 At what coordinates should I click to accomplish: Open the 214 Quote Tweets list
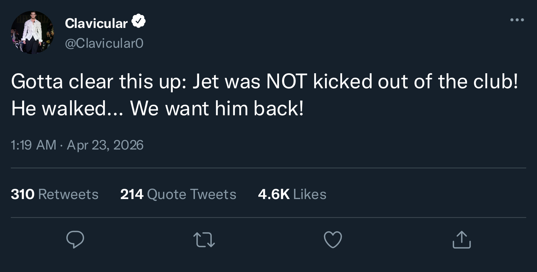pos(178,194)
